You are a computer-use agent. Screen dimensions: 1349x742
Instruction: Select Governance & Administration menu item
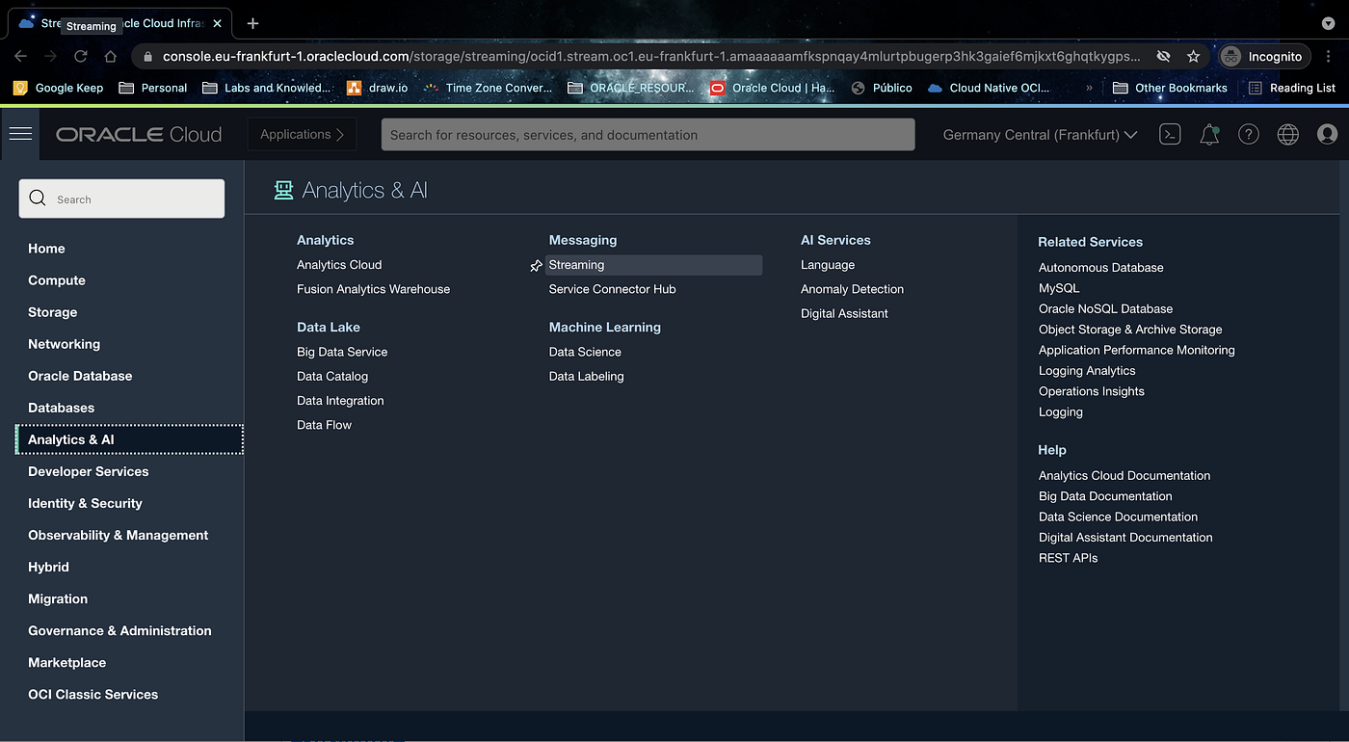(x=119, y=630)
